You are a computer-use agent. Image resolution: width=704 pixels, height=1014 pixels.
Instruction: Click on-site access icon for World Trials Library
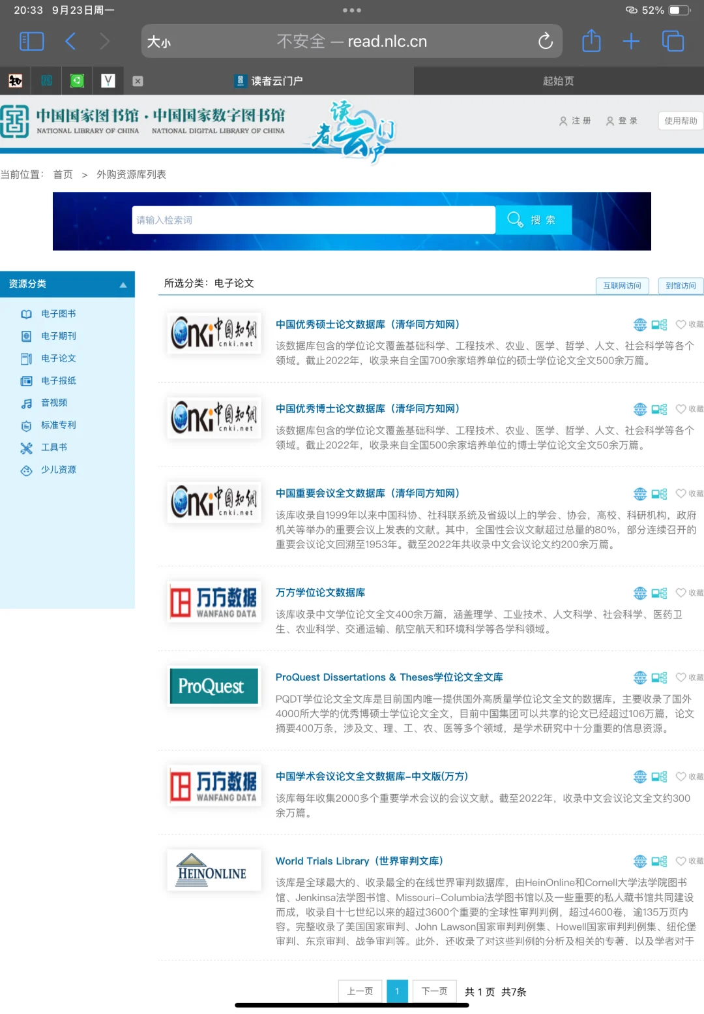tap(659, 862)
